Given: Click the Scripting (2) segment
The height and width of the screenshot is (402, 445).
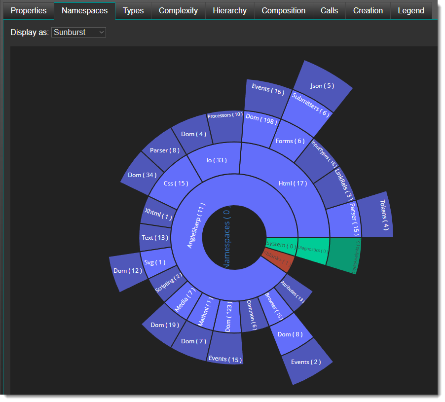Looking at the screenshot, I should [x=168, y=283].
